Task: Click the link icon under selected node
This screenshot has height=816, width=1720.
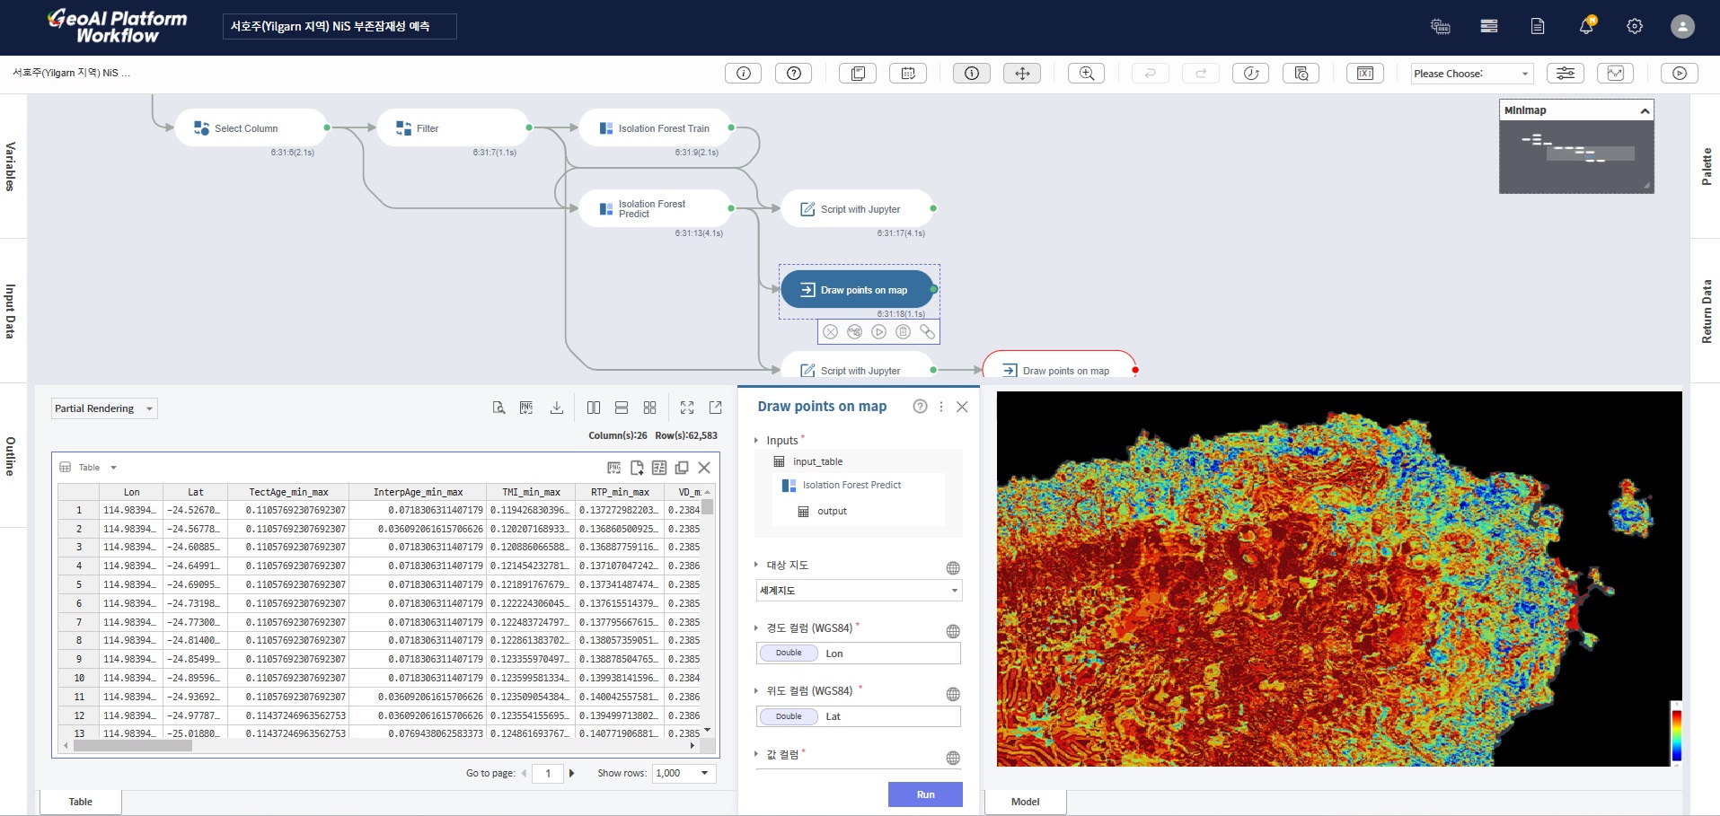Action: click(x=927, y=332)
